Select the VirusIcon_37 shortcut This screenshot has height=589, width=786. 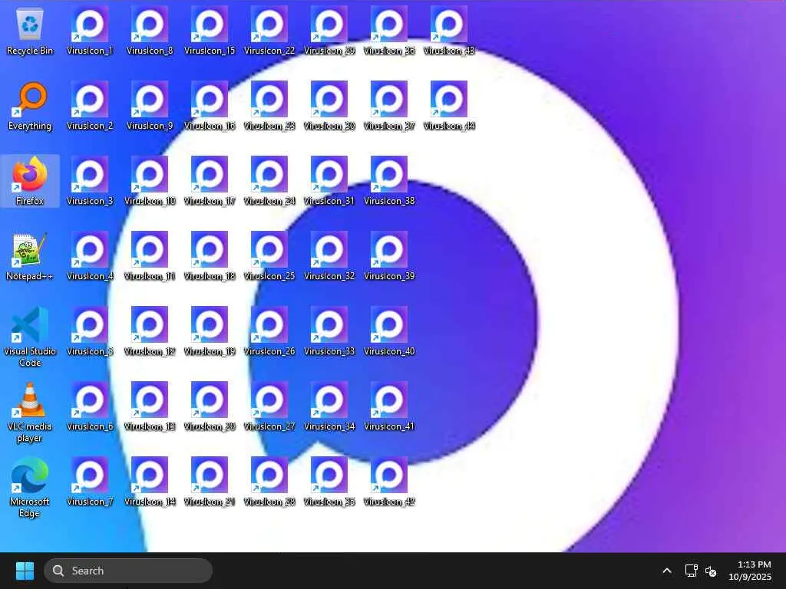pyautogui.click(x=389, y=106)
